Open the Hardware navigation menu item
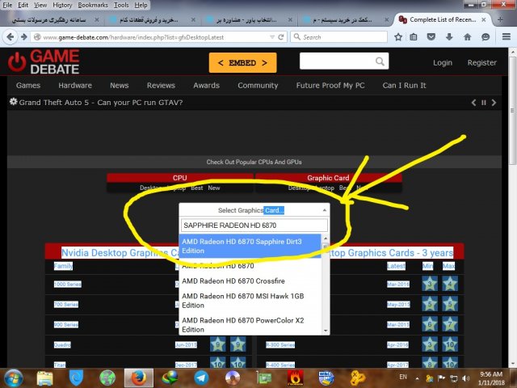517x388 pixels. pyautogui.click(x=74, y=86)
